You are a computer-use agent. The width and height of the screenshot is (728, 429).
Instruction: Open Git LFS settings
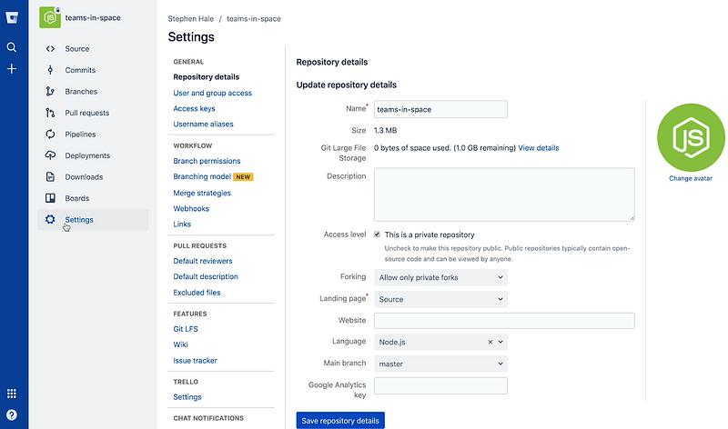(x=186, y=329)
